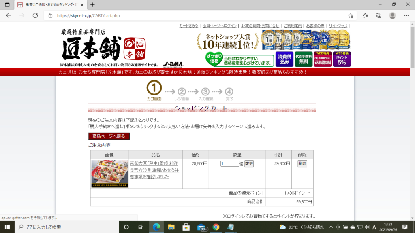Open Cortana circle icon on taskbar
This screenshot has width=415, height=233.
(126, 227)
